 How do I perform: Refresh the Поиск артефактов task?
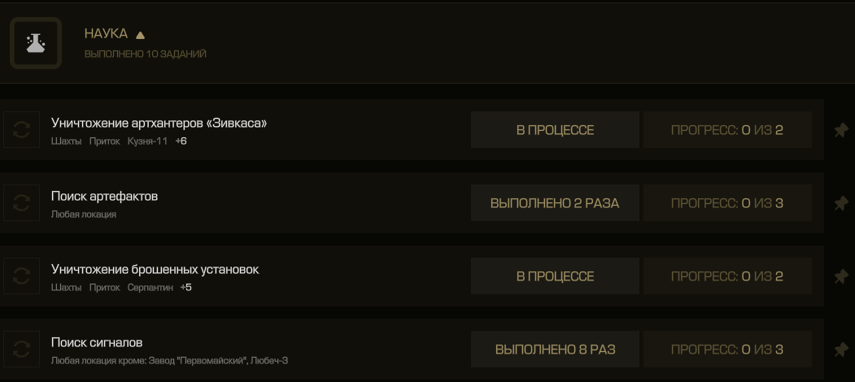tap(21, 202)
